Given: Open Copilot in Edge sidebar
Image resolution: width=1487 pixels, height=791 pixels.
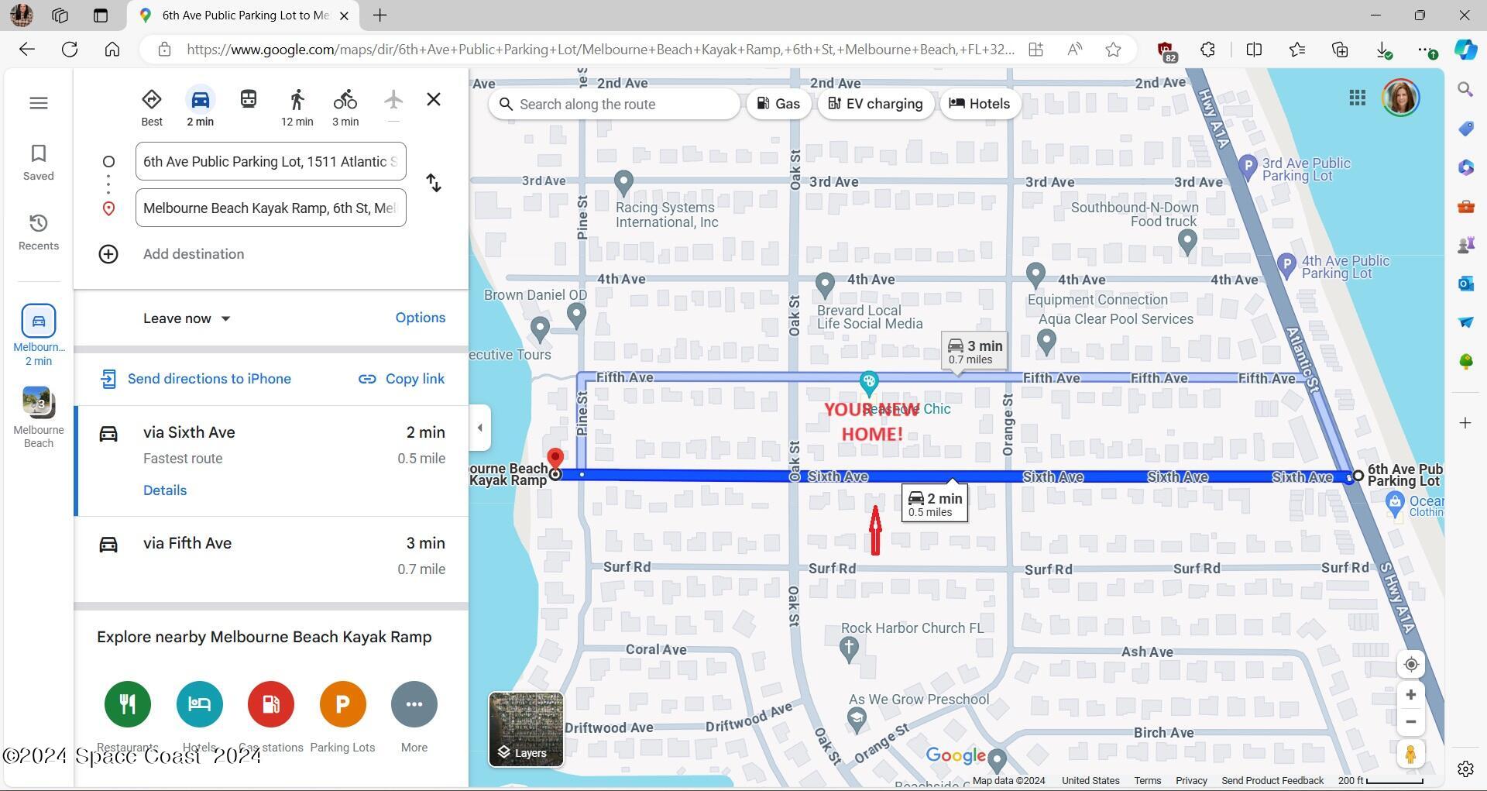Looking at the screenshot, I should click(x=1465, y=50).
